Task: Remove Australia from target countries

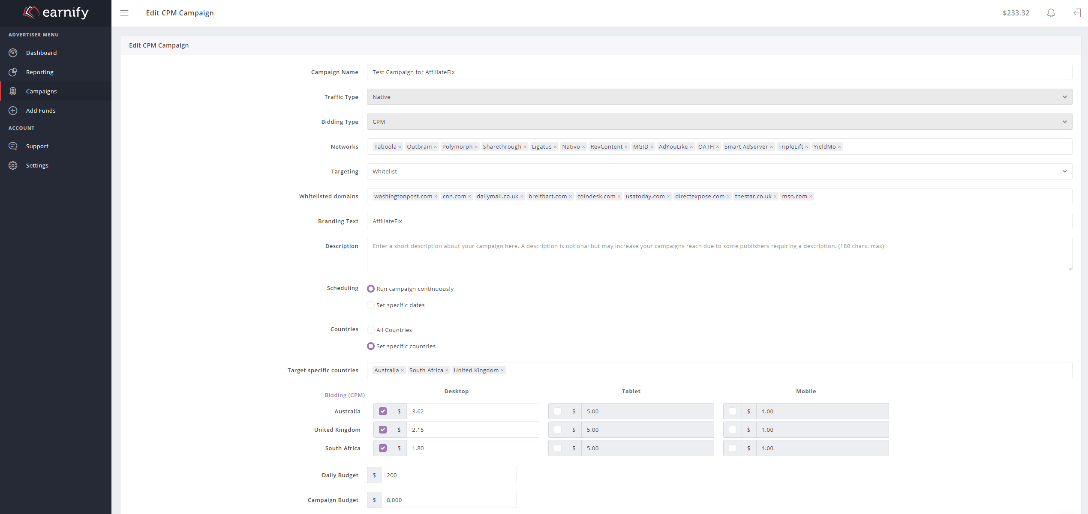Action: (402, 371)
